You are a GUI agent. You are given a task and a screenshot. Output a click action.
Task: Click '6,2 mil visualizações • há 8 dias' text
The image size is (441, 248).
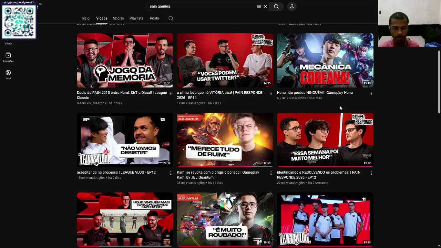tap(299, 98)
